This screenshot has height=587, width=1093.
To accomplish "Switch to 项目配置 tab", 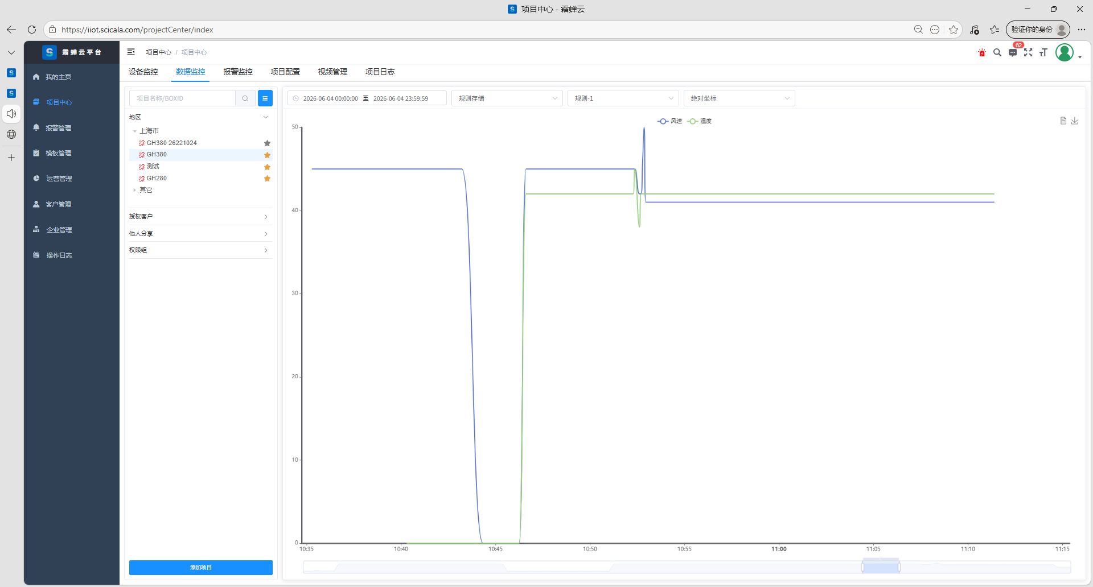I will click(x=285, y=72).
